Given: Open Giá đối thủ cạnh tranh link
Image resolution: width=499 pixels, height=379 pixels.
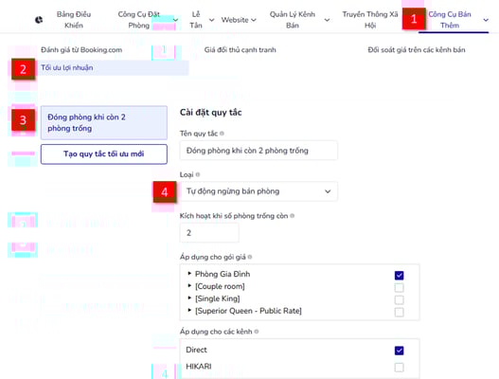Looking at the screenshot, I should 240,49.
